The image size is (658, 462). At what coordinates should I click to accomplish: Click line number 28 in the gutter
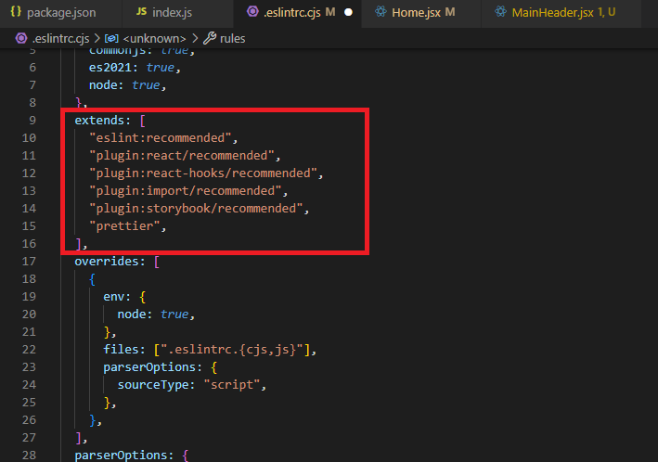tap(29, 456)
